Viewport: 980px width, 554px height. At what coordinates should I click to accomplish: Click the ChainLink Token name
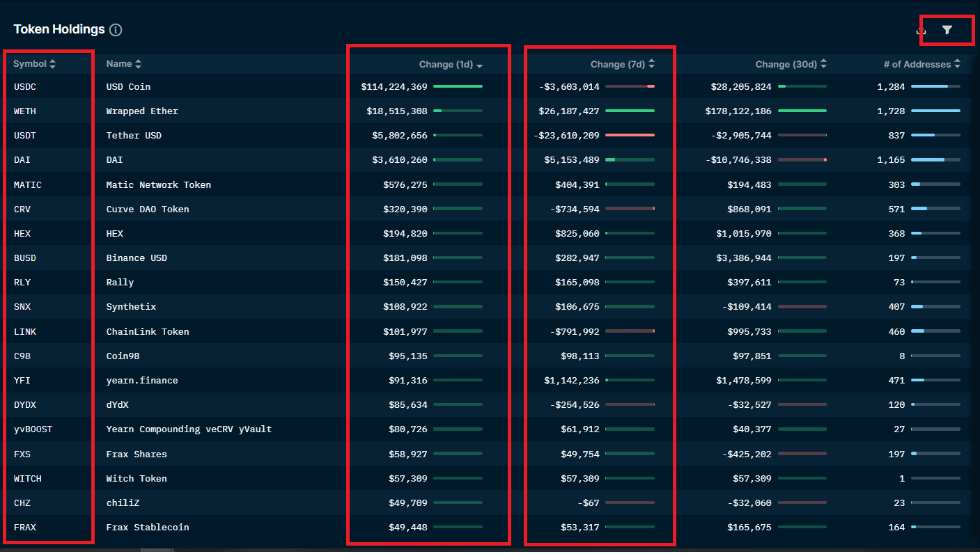pos(148,332)
